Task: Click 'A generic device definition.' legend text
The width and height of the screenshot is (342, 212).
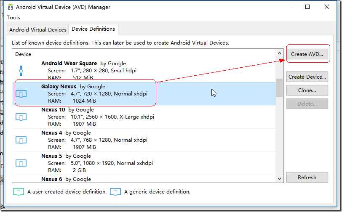Action: (x=157, y=192)
